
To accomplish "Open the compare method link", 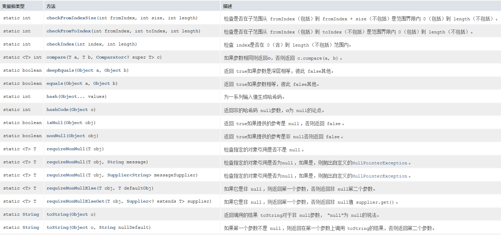I will (56, 57).
